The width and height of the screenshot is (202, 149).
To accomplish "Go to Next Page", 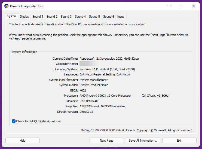I will [107, 140].
